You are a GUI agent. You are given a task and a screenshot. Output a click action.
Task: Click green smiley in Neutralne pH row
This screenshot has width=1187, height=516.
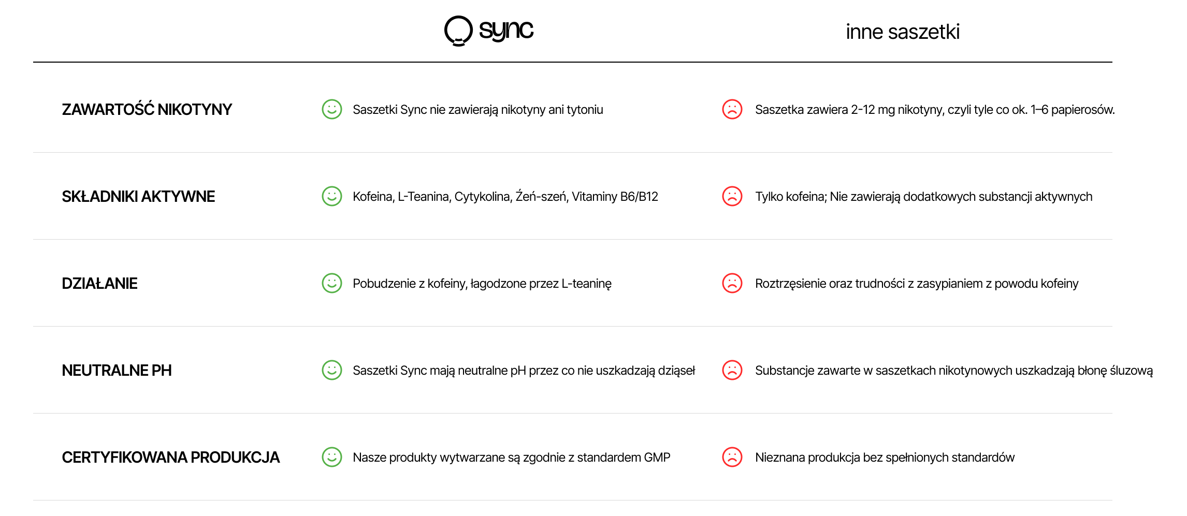(x=332, y=370)
